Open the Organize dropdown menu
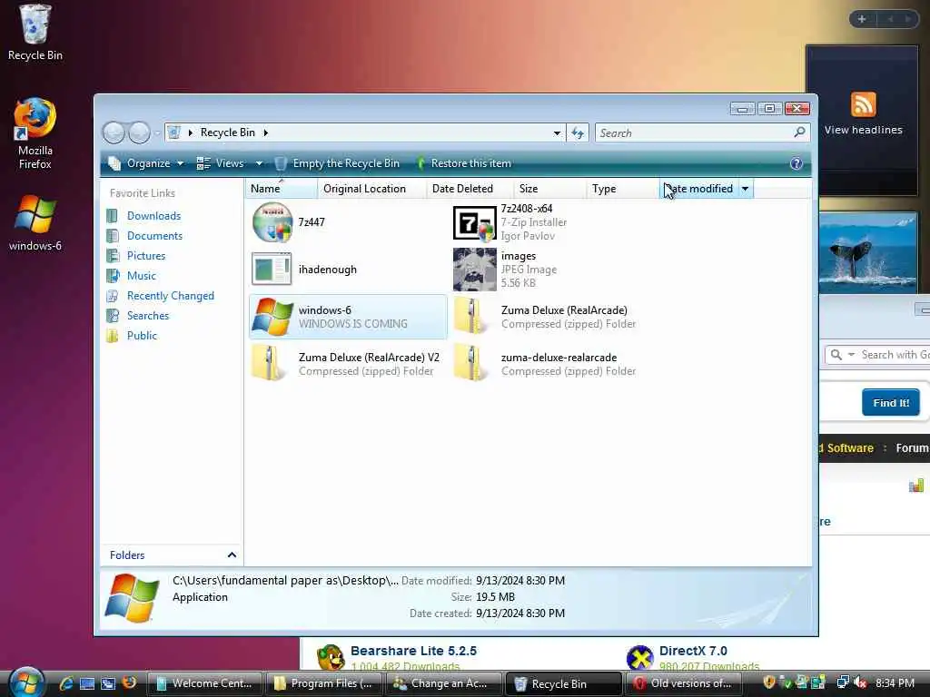 (x=146, y=163)
